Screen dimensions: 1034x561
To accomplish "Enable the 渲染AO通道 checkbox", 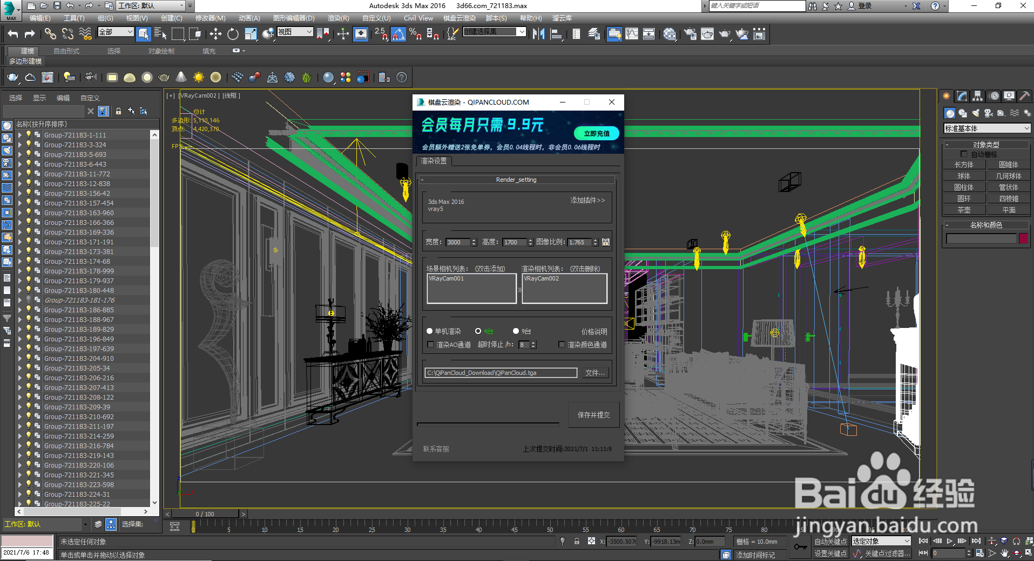I will pos(430,344).
